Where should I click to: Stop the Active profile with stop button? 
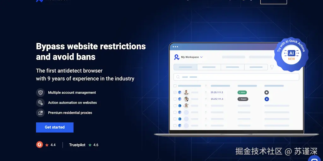click(267, 92)
